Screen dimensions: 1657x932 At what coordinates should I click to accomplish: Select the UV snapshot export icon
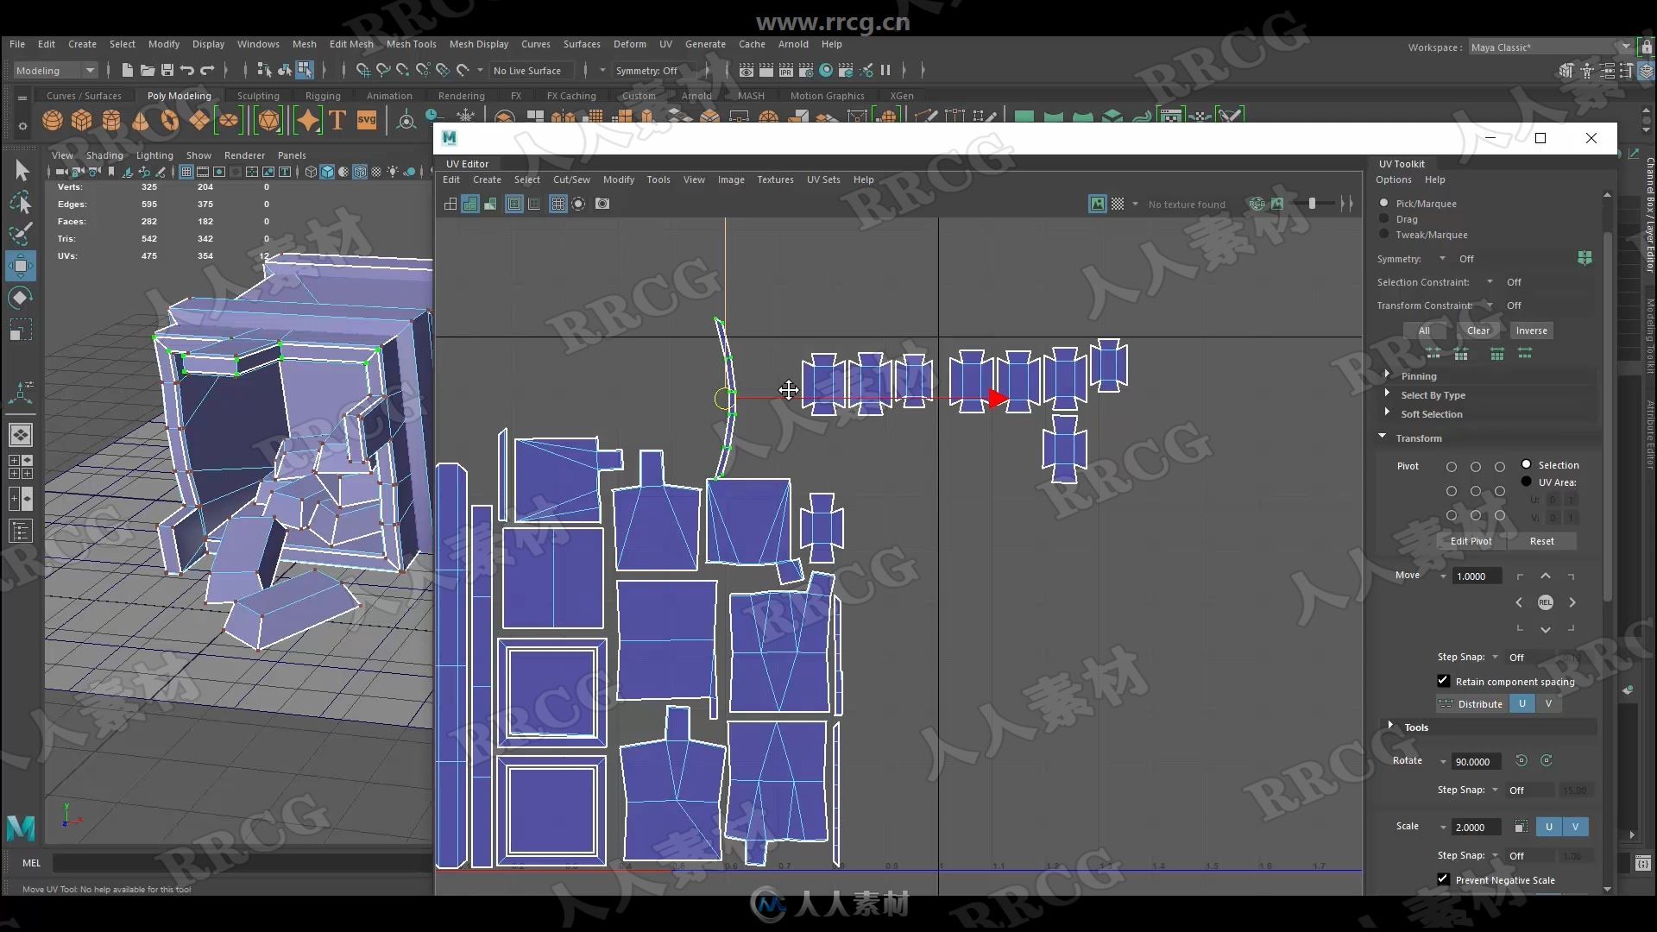602,204
